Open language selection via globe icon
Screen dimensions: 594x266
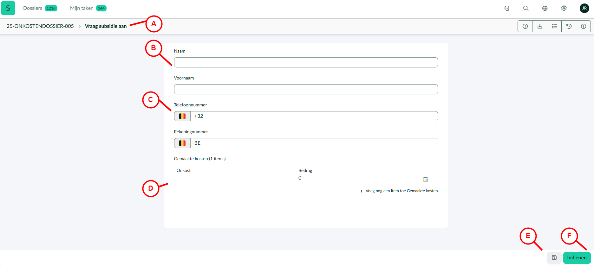point(545,8)
